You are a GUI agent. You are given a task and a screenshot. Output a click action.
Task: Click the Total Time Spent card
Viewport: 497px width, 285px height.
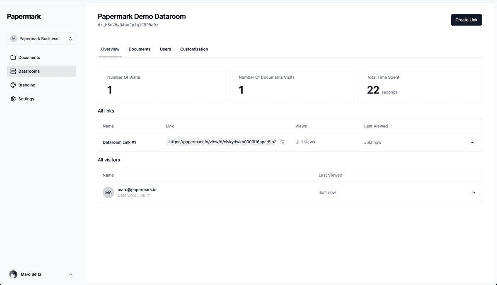tap(420, 85)
